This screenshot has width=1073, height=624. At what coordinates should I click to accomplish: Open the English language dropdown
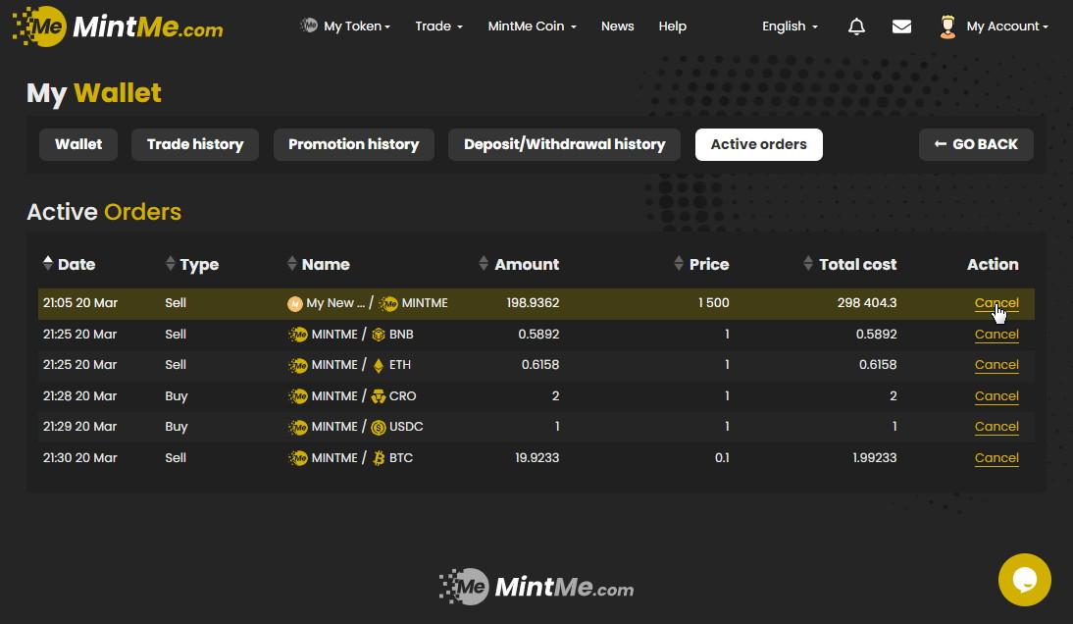tap(790, 26)
